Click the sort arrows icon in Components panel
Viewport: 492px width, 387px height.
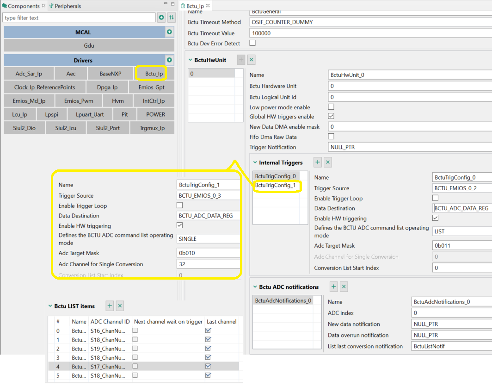171,17
